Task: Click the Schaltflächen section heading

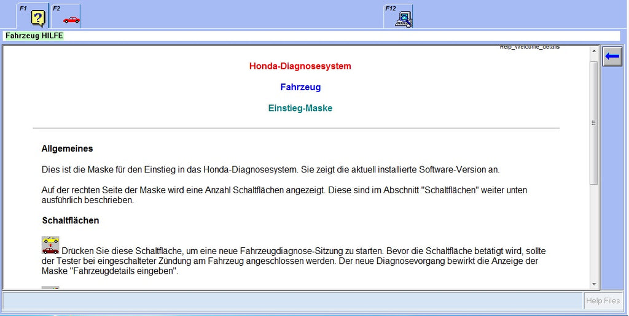Action: click(x=71, y=221)
